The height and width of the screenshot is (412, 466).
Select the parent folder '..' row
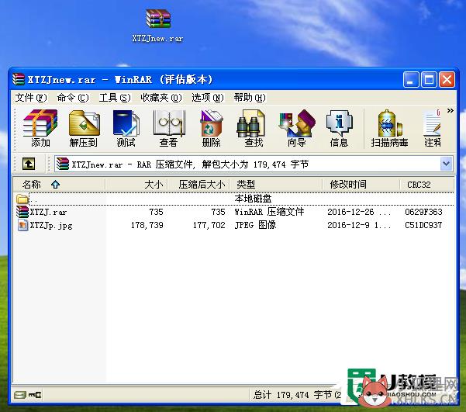(234, 199)
